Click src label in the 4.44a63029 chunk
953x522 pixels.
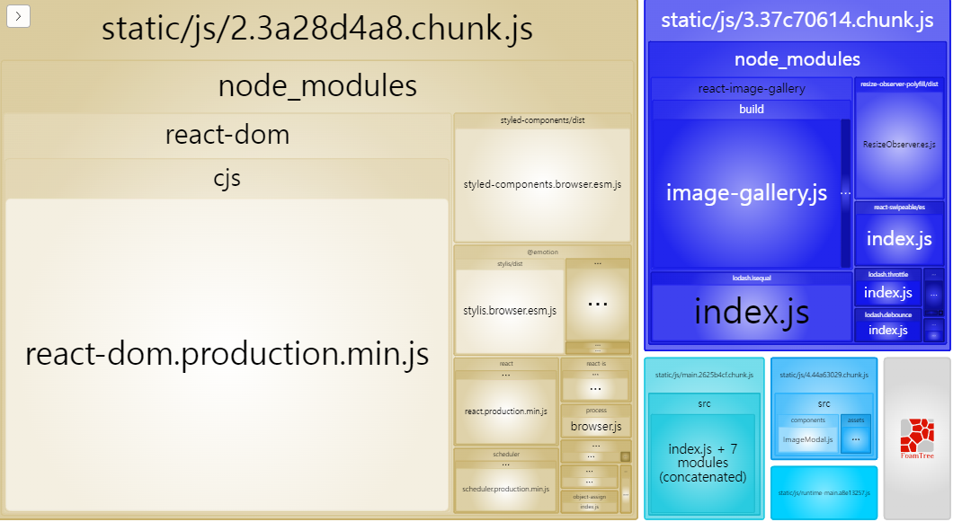(824, 403)
